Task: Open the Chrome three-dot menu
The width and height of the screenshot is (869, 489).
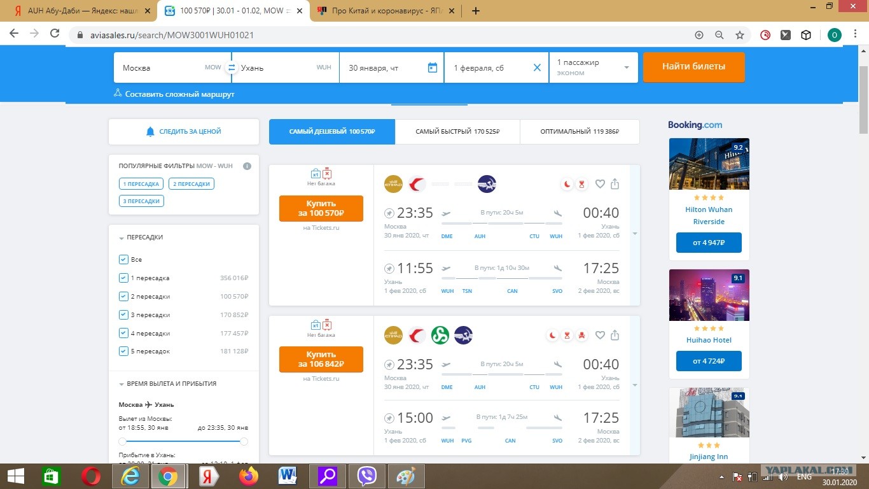Action: click(x=854, y=35)
